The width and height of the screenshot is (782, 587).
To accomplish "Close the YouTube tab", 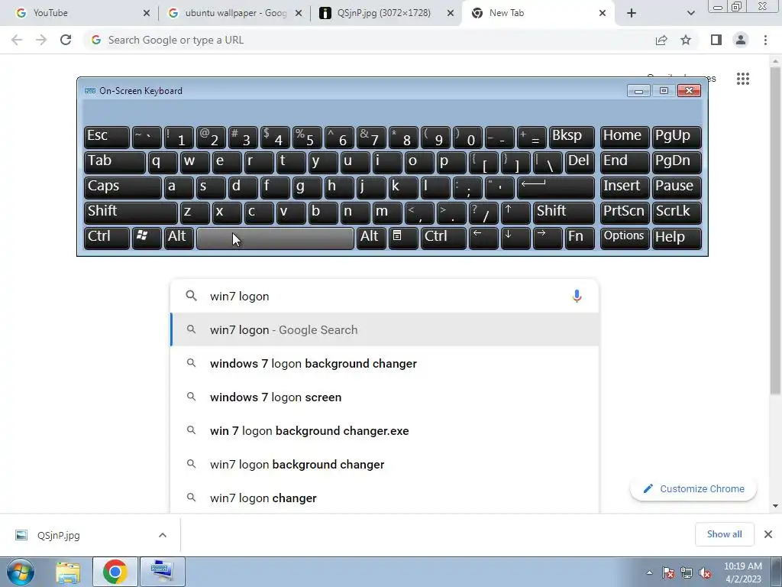I will click(146, 13).
